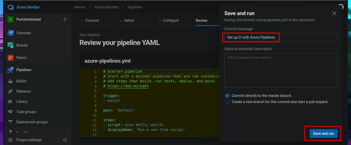Viewport: 351px width, 145px height.
Task: Click the optional extended description box
Action: point(281,70)
